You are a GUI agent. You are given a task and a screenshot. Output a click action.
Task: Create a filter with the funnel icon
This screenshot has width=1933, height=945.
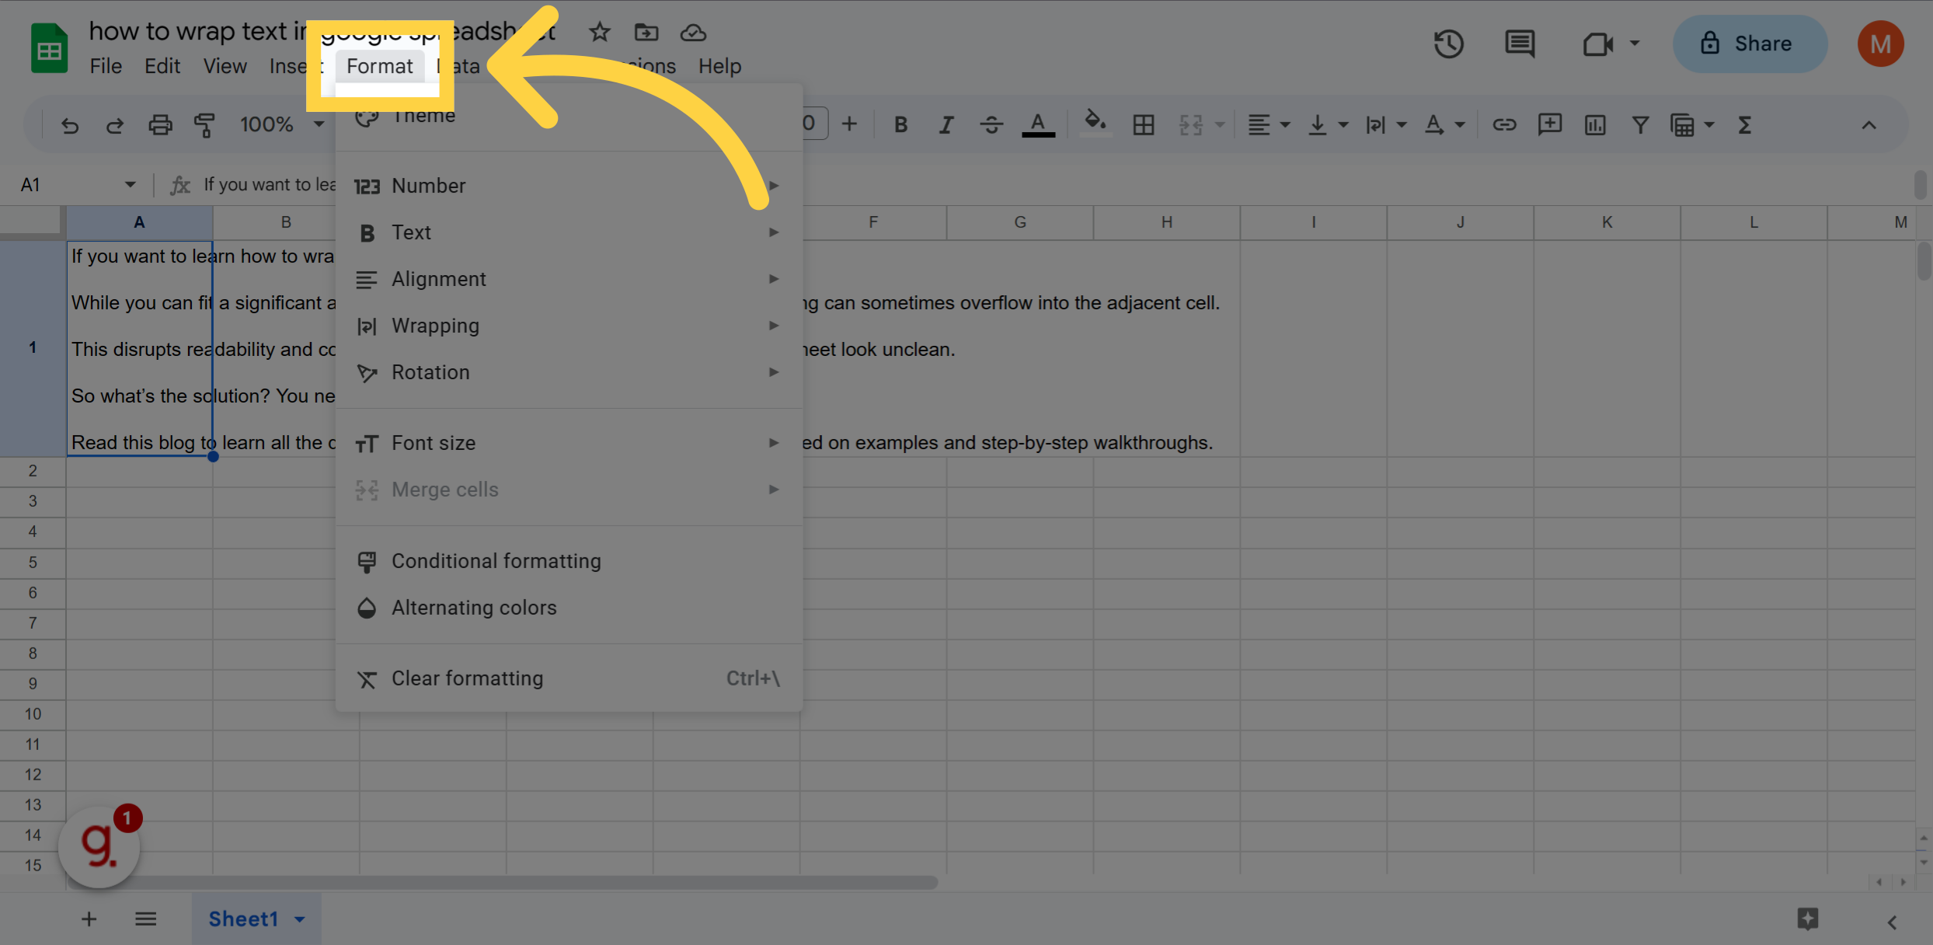pyautogui.click(x=1639, y=124)
